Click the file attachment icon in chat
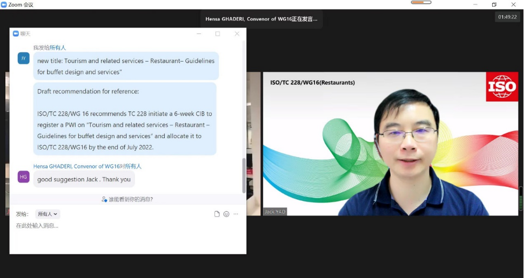The image size is (524, 278). coord(217,214)
